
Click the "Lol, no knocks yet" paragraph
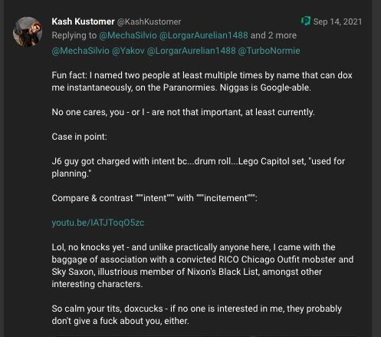point(202,266)
